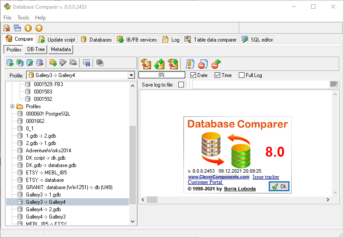Expand the Profiles folder node
The height and width of the screenshot is (238, 344).
tap(12, 106)
